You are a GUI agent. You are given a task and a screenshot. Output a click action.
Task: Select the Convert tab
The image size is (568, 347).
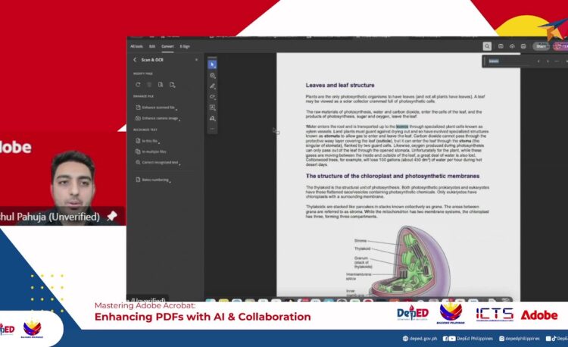pos(167,46)
